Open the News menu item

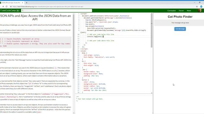[189, 10]
